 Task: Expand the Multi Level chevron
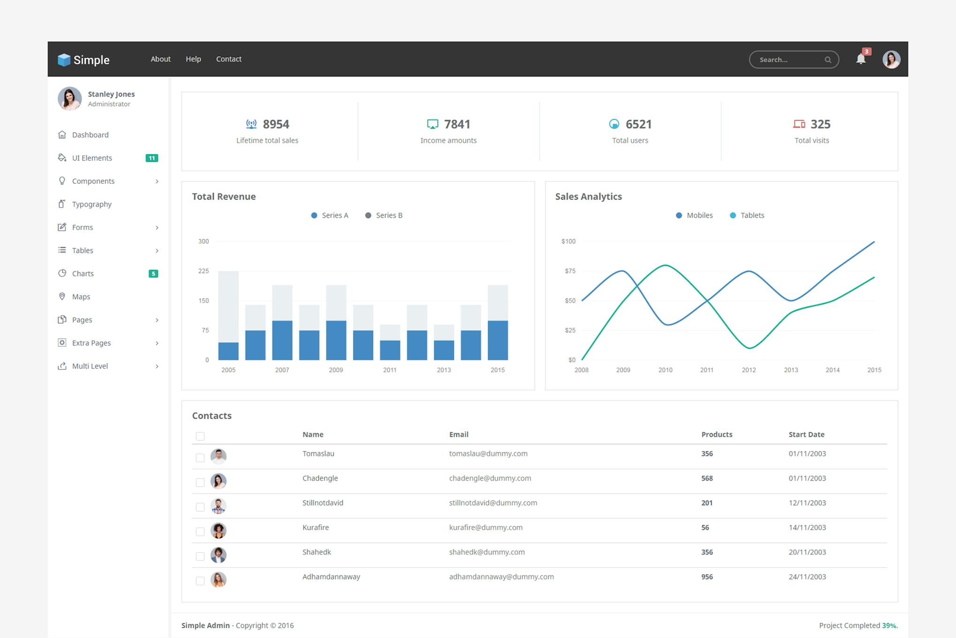(x=157, y=366)
